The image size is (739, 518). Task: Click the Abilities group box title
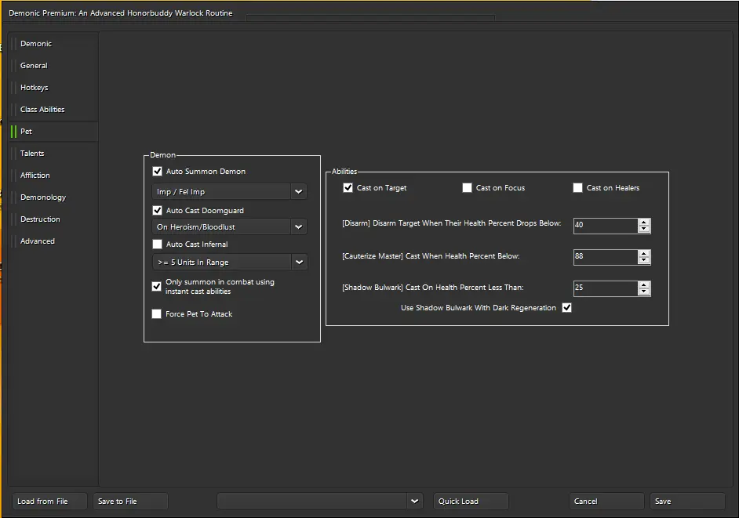(x=344, y=172)
